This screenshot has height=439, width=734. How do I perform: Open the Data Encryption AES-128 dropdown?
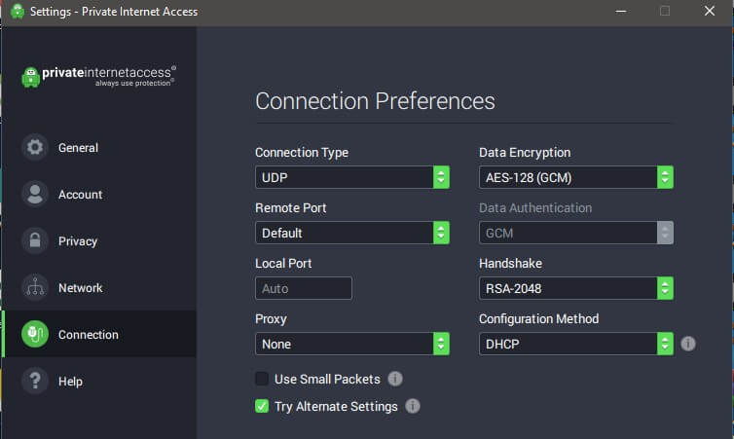pyautogui.click(x=575, y=177)
